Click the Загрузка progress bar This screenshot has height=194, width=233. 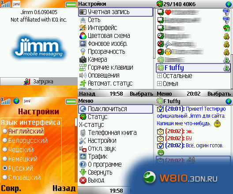point(39,81)
